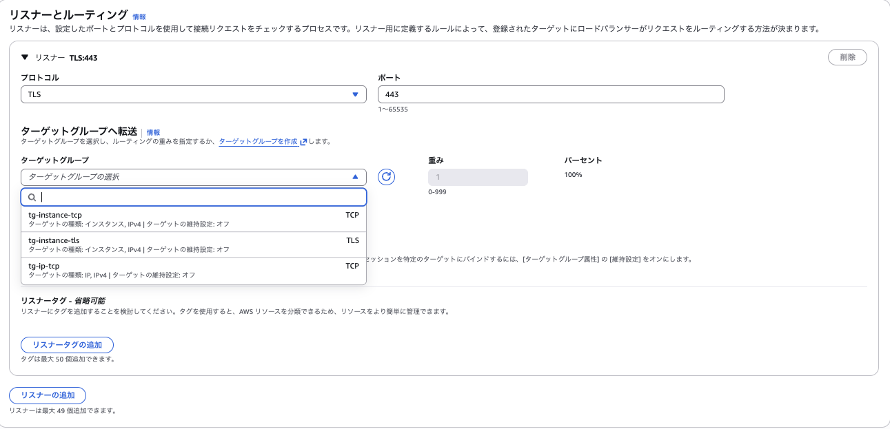Image resolution: width=890 pixels, height=429 pixels.
Task: Click the リスナータグの追加 button
Action: tap(67, 345)
